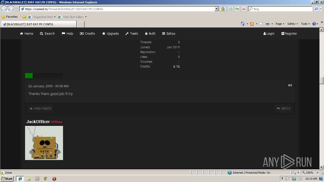The image size is (324, 182).
Task: Click the RSS Feeds icon
Action: pyautogui.click(x=252, y=24)
